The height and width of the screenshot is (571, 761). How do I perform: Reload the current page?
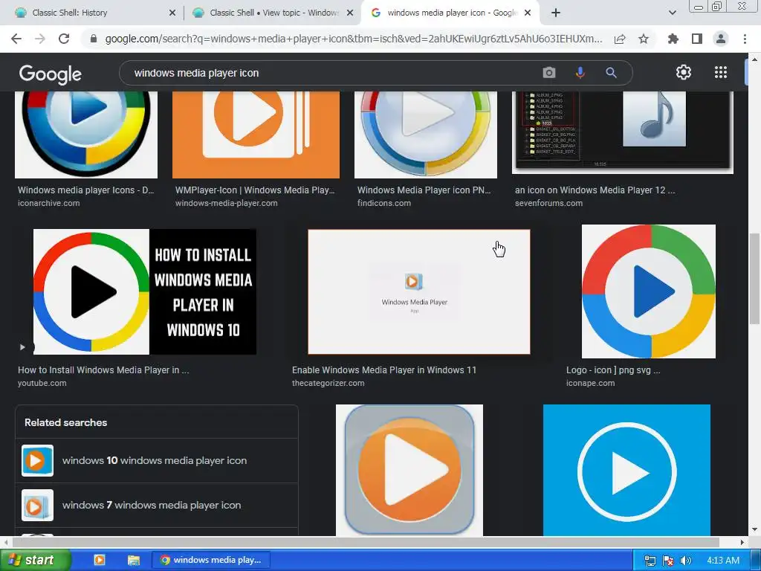64,39
